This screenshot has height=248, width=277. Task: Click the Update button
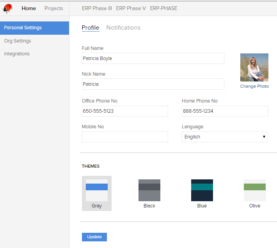point(94,237)
